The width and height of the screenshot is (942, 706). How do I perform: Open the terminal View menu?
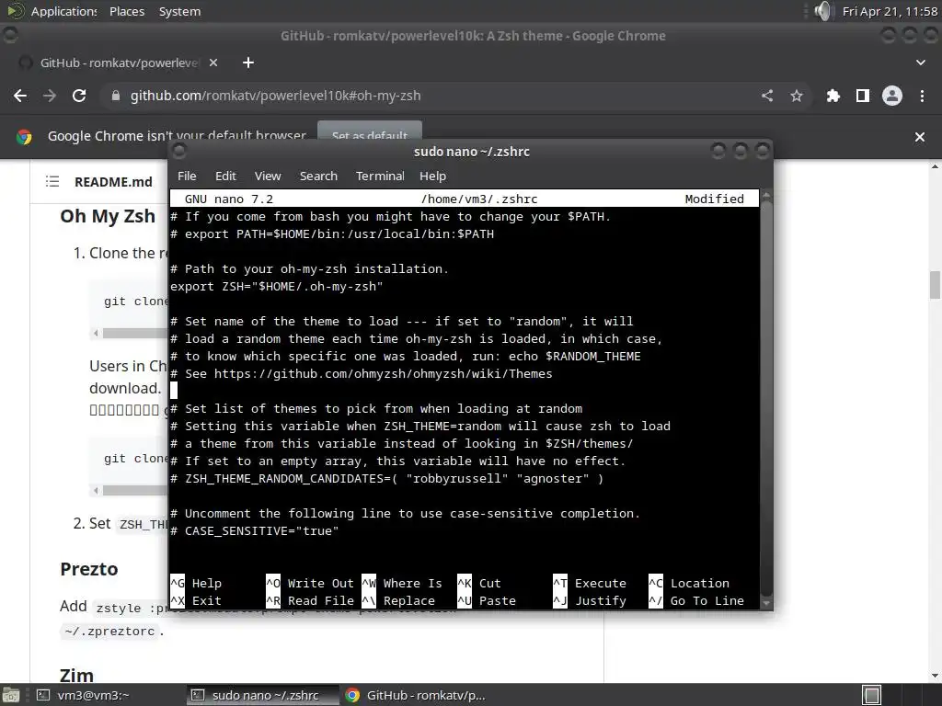coord(268,176)
